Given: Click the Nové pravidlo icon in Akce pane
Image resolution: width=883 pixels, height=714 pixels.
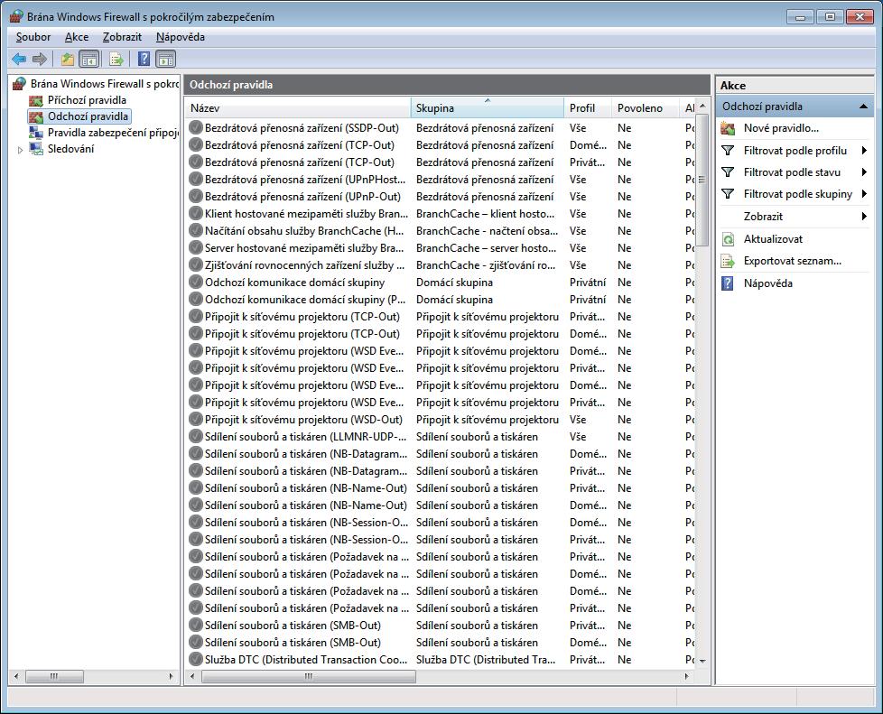Looking at the screenshot, I should coord(728,128).
